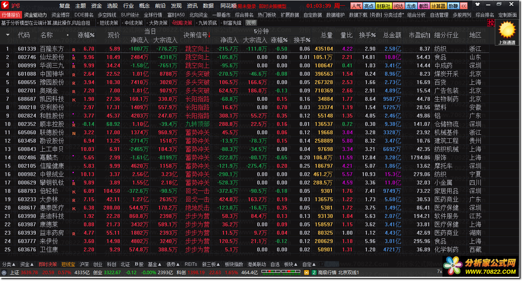Click the 教鞭 pointer tool
Viewport: 523px width, 281px height.
[453, 6]
